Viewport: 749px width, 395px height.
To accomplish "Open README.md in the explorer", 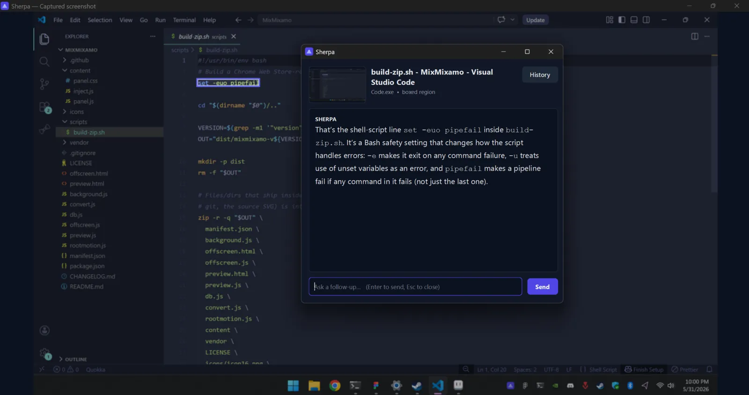I will coord(86,286).
